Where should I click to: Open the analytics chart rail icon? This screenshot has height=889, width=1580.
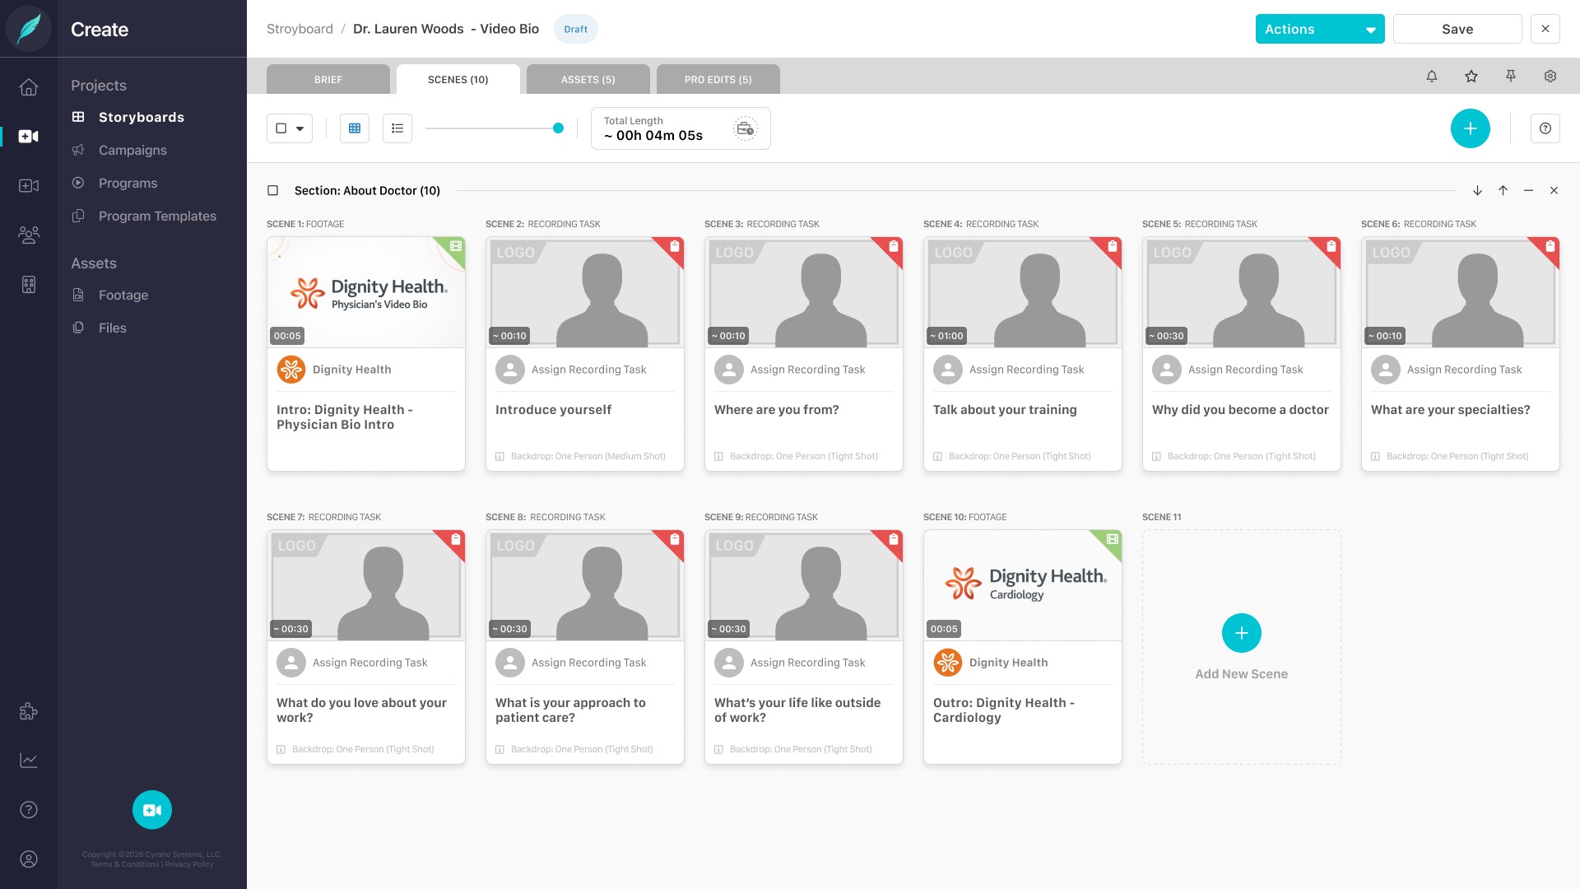pos(29,761)
